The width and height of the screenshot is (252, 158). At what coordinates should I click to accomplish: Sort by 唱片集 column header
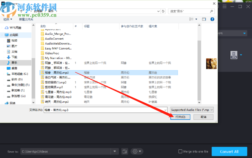click(153, 26)
